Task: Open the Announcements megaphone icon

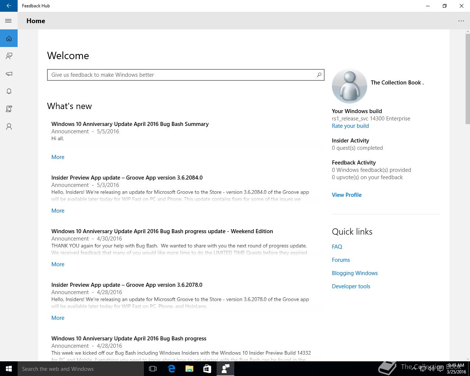Action: 9,73
